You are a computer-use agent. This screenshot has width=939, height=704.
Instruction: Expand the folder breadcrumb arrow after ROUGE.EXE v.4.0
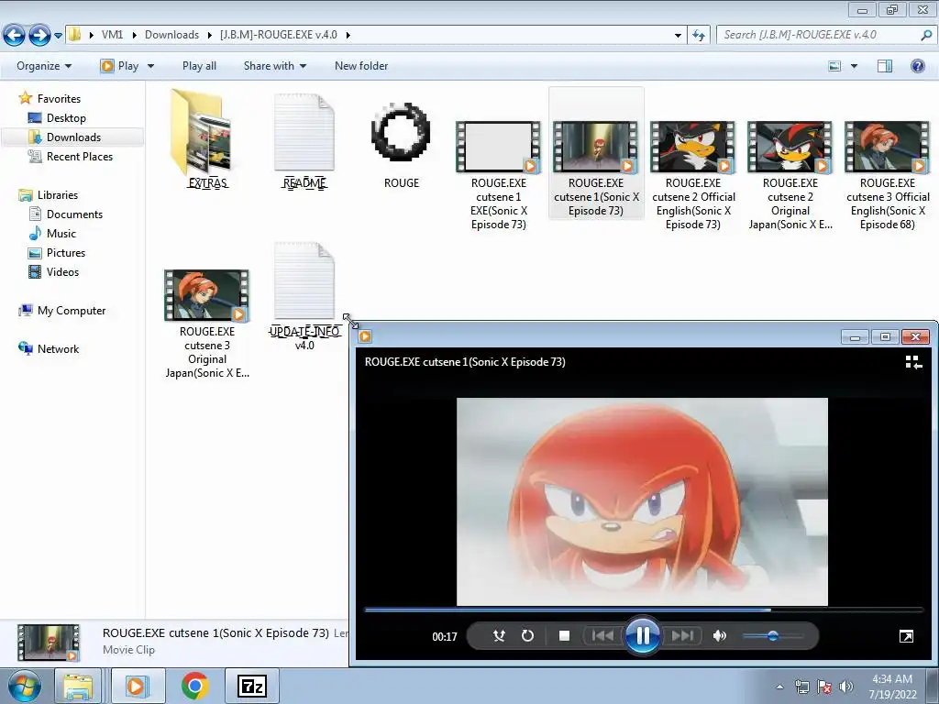point(348,35)
